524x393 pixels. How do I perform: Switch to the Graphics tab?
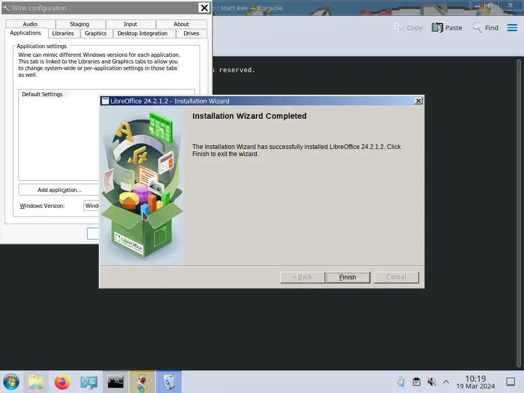pyautogui.click(x=96, y=33)
